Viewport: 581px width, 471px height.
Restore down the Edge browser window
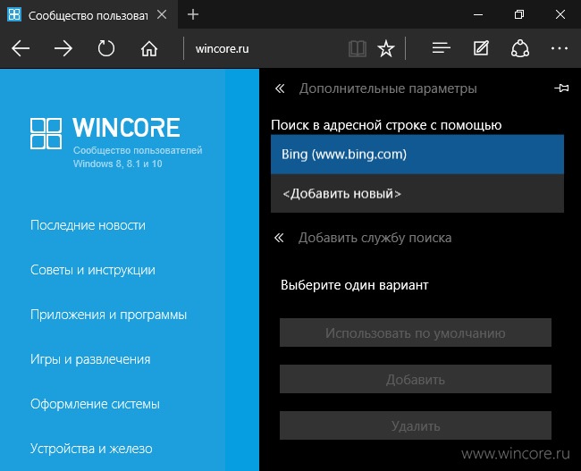pos(519,14)
